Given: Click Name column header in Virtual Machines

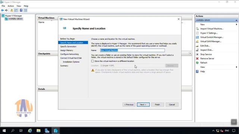Looking at the screenshot, I should click(x=41, y=22).
